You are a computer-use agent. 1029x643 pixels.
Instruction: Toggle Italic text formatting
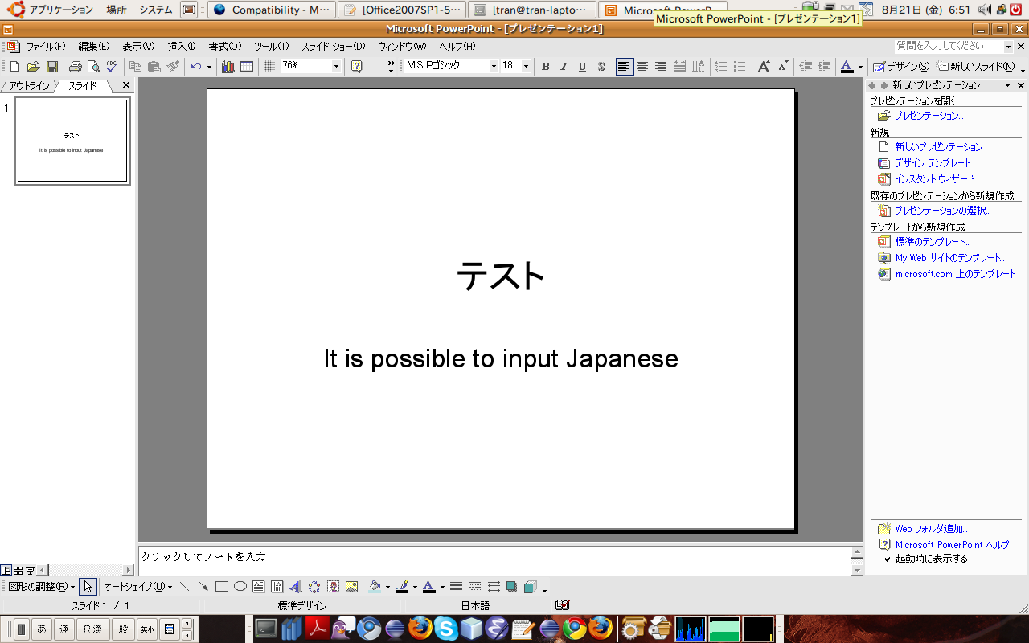[564, 67]
